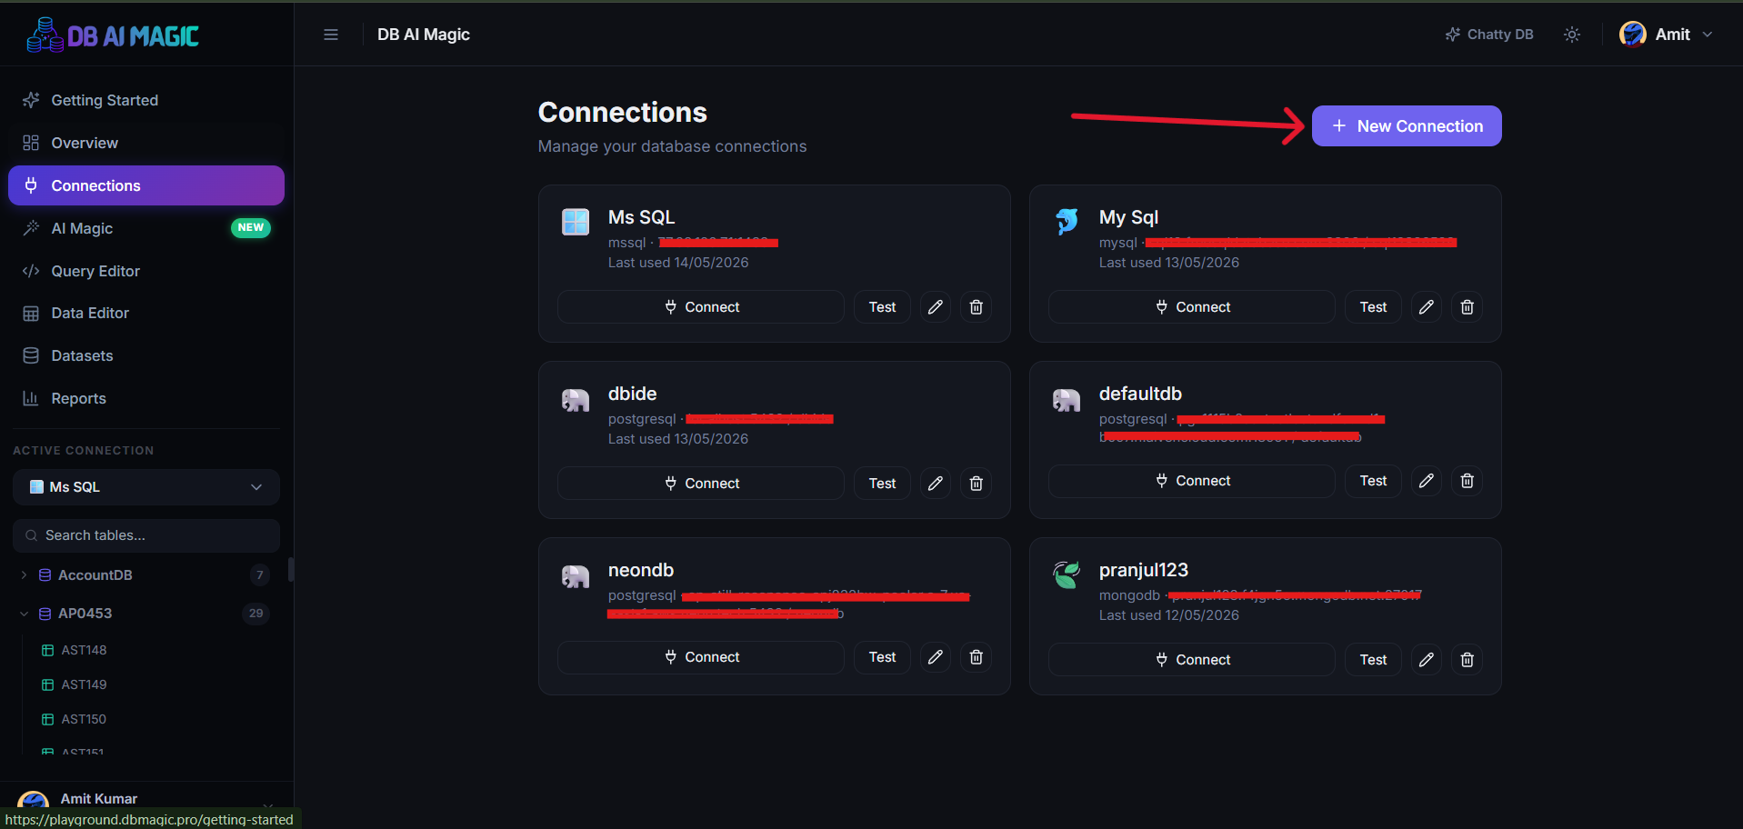
Task: Open Data Editor
Action: [146, 313]
